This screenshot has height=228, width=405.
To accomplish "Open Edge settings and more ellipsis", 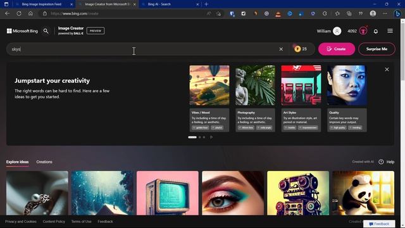I will point(385,13).
